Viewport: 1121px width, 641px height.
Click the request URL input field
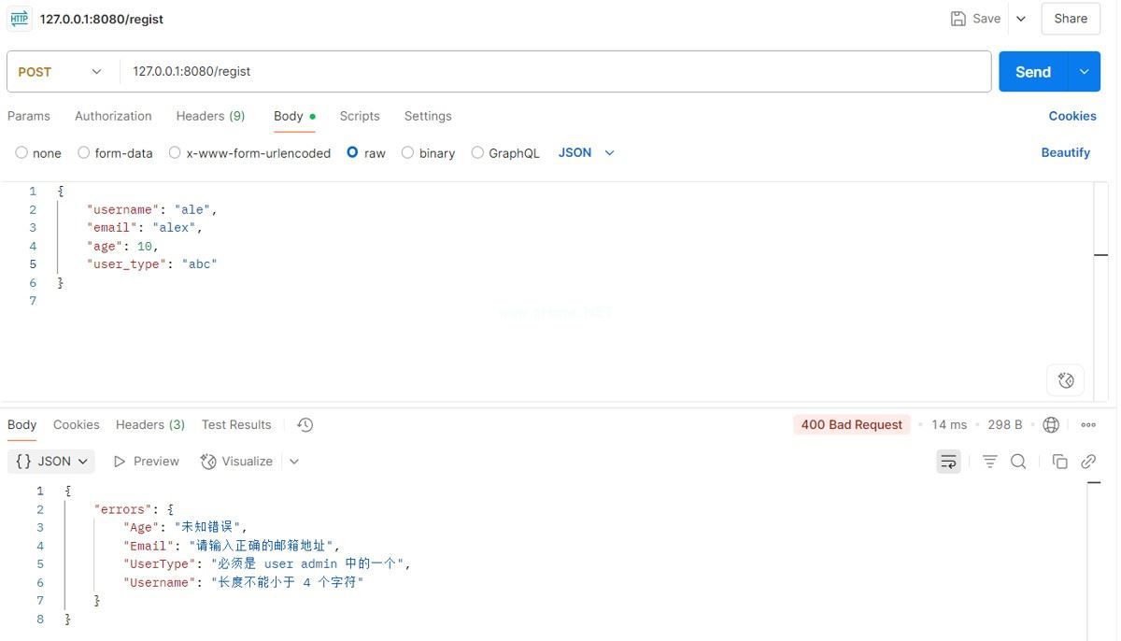[x=555, y=72]
